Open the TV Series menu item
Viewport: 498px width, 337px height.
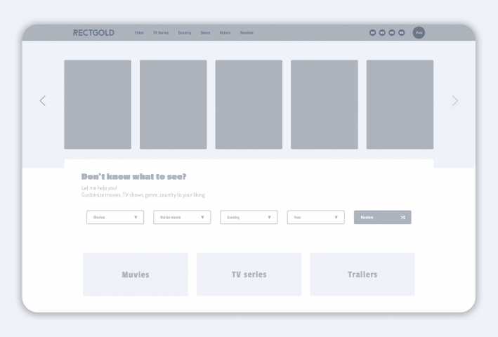(161, 33)
